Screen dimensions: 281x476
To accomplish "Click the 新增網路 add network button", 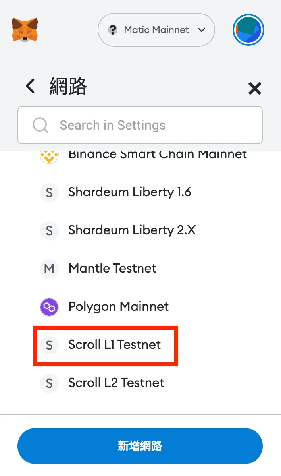I will (140, 446).
